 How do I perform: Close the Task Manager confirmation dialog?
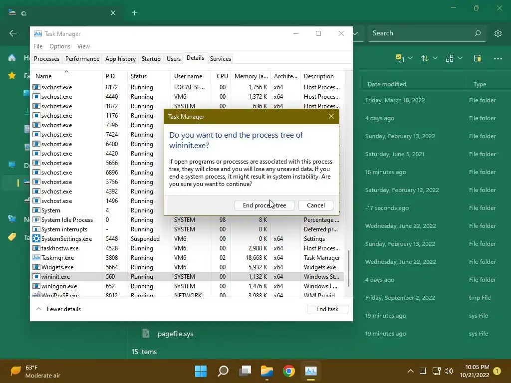331,116
